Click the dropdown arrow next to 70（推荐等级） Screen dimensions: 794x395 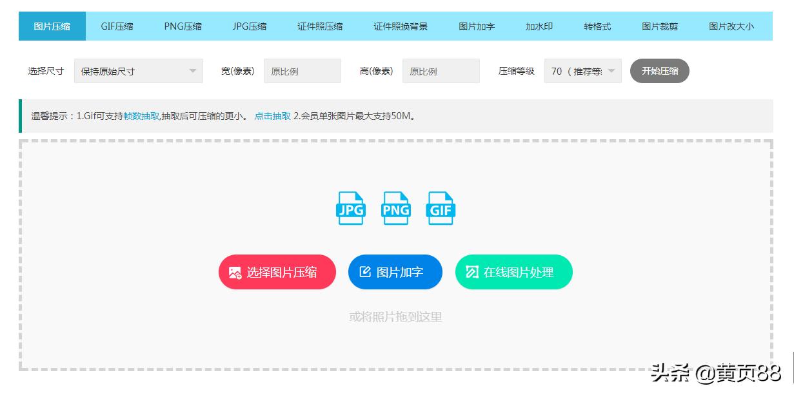(x=610, y=71)
